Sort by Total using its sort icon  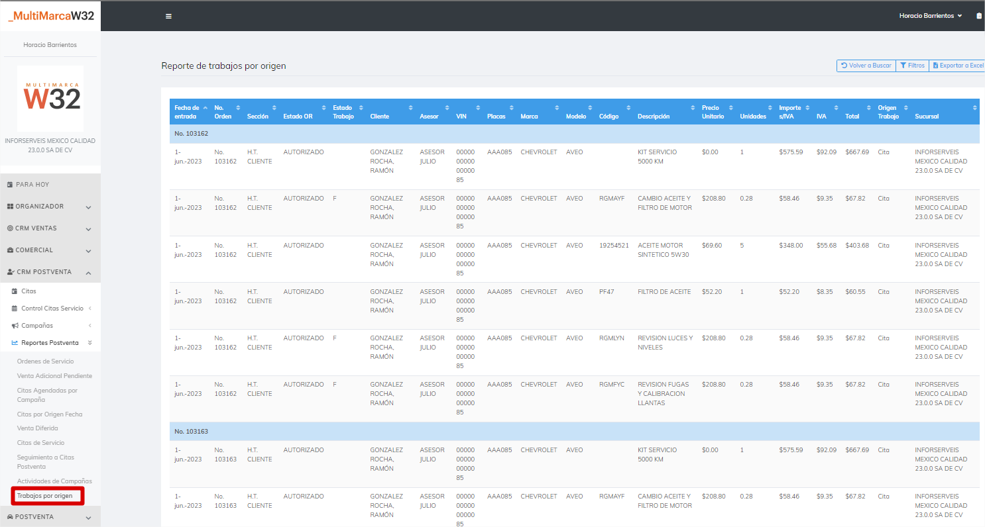tap(869, 108)
